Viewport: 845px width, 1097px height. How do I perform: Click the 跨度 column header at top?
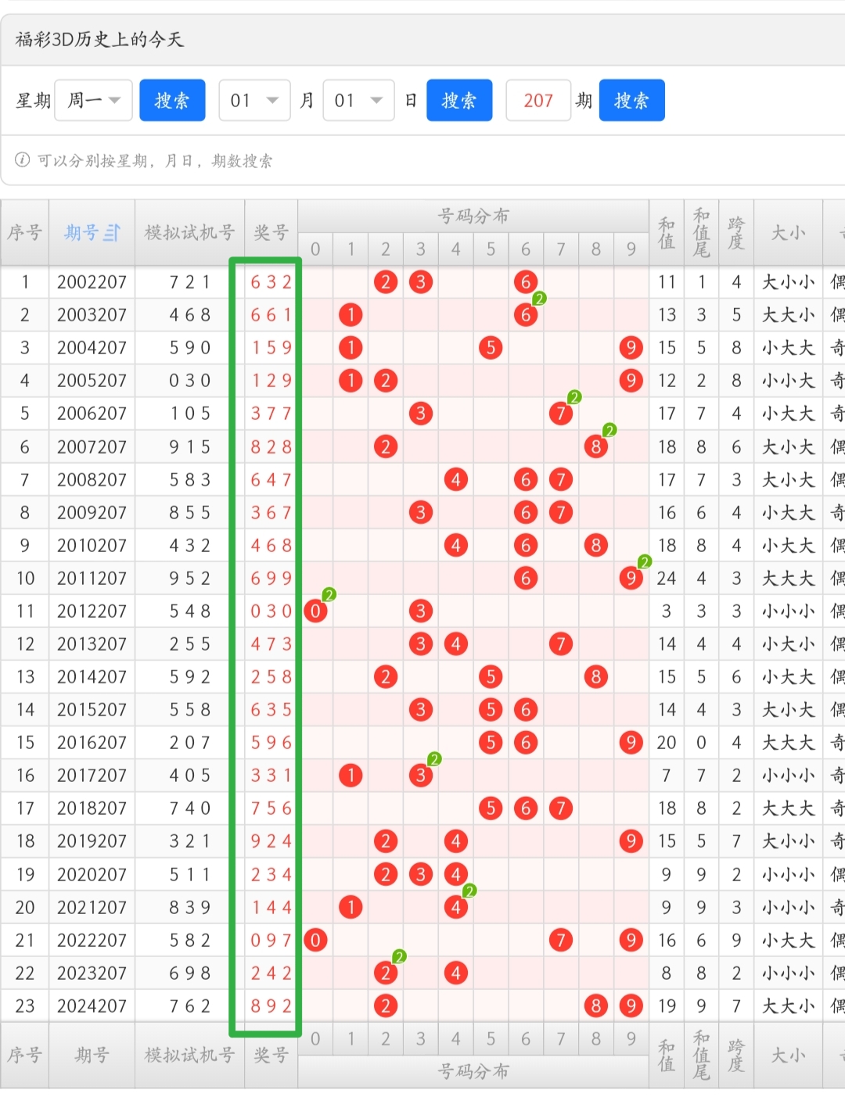(x=736, y=232)
